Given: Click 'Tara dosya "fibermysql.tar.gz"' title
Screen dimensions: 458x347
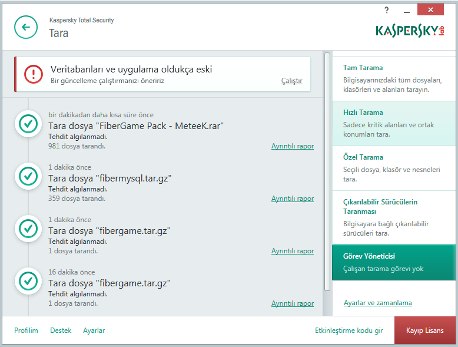Looking at the screenshot, I should click(110, 179).
